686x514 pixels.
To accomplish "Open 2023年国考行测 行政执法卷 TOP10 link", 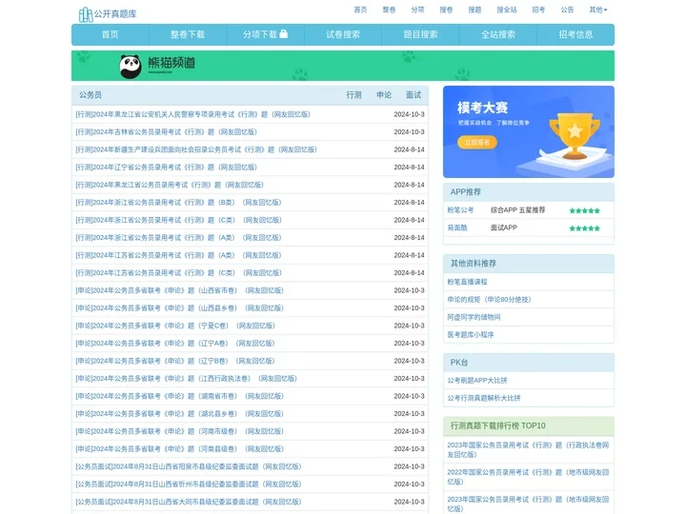I will pos(528,449).
